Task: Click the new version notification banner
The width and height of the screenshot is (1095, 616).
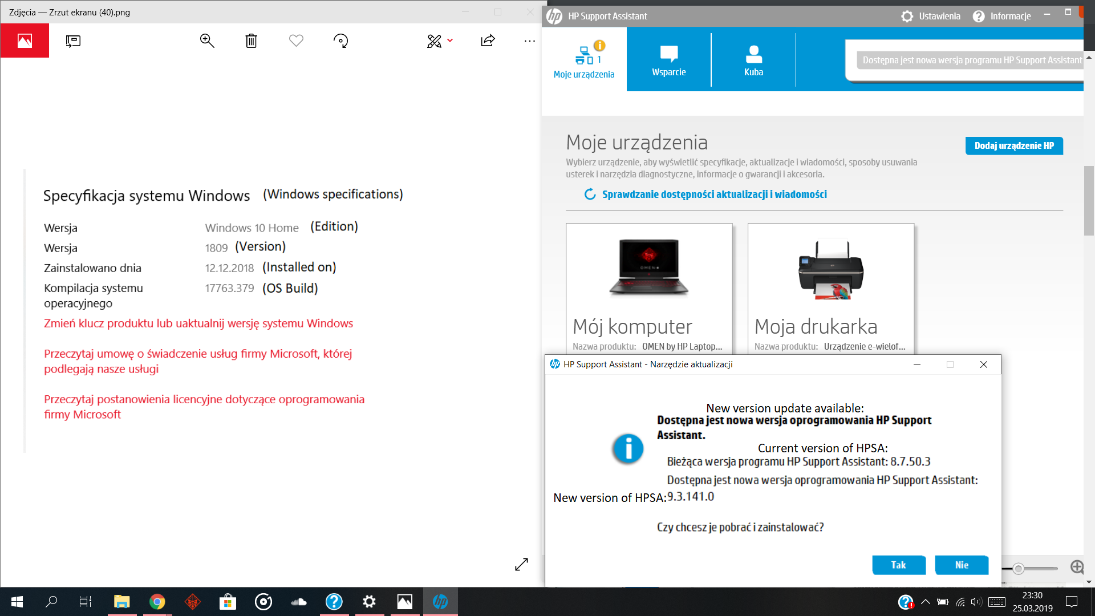Action: [x=970, y=60]
